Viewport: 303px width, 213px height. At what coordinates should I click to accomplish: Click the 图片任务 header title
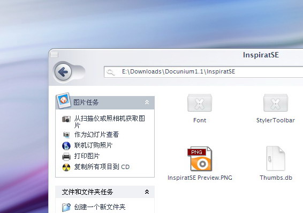(x=86, y=102)
